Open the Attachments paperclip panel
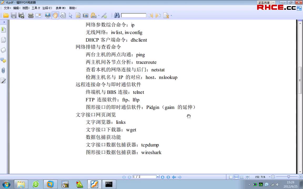Viewport: 303px width, 189px height. pos(3,70)
